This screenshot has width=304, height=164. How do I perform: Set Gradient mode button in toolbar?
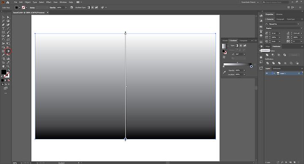point(5,81)
